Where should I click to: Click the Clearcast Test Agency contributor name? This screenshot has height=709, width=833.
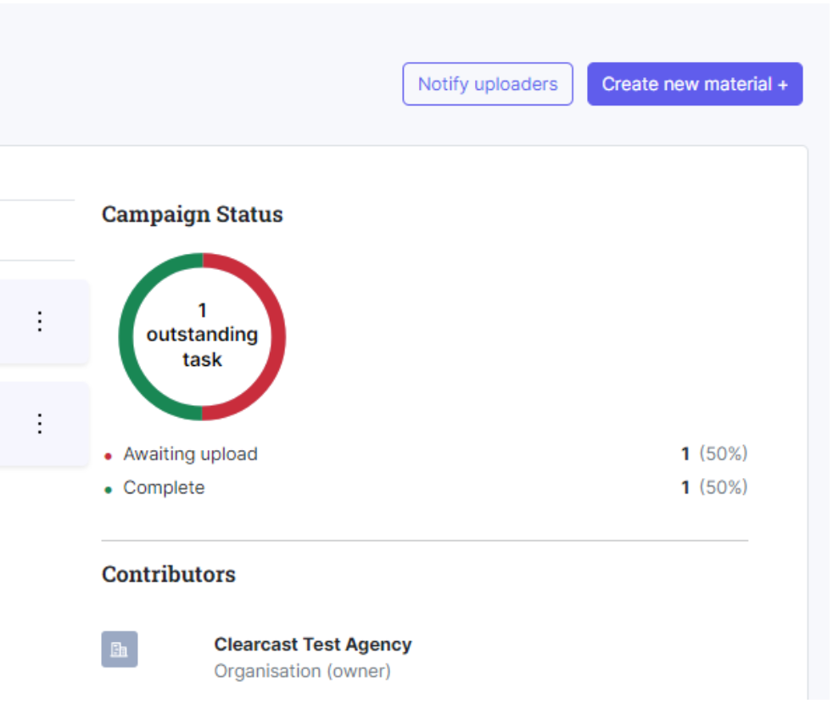point(312,644)
